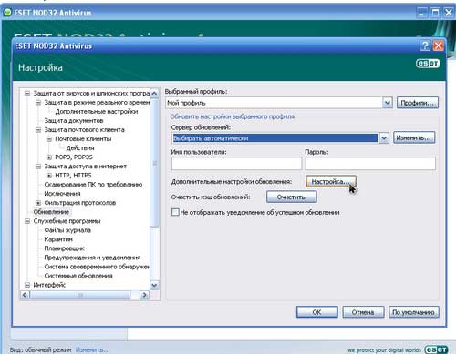Click the 'Пароль' input field
This screenshot has width=456, height=354.
(370, 164)
